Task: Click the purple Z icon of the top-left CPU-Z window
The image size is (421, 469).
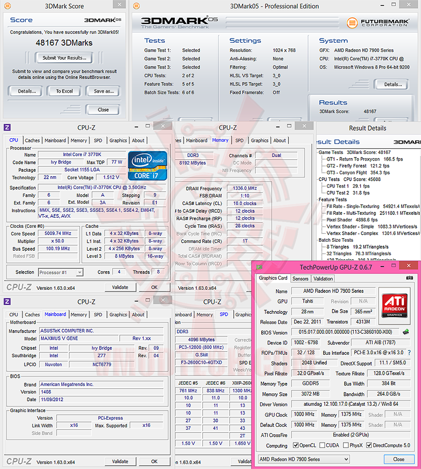Action: [x=7, y=128]
